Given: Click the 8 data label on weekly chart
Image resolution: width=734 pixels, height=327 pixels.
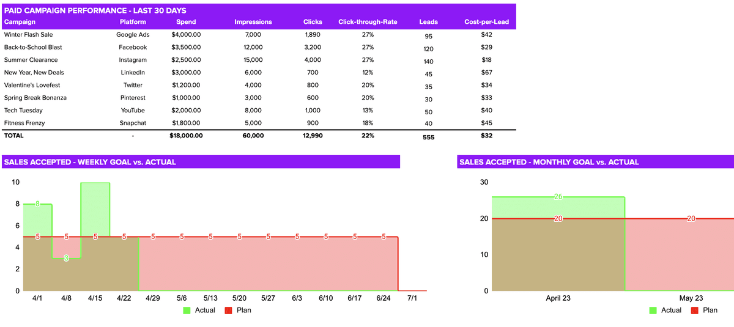Looking at the screenshot, I should (x=37, y=204).
